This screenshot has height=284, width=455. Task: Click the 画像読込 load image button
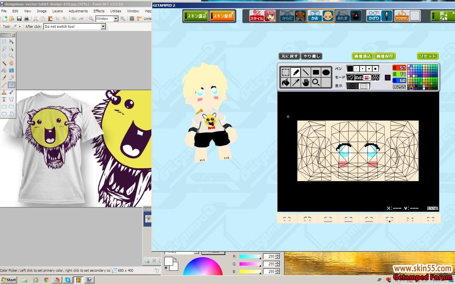point(363,56)
